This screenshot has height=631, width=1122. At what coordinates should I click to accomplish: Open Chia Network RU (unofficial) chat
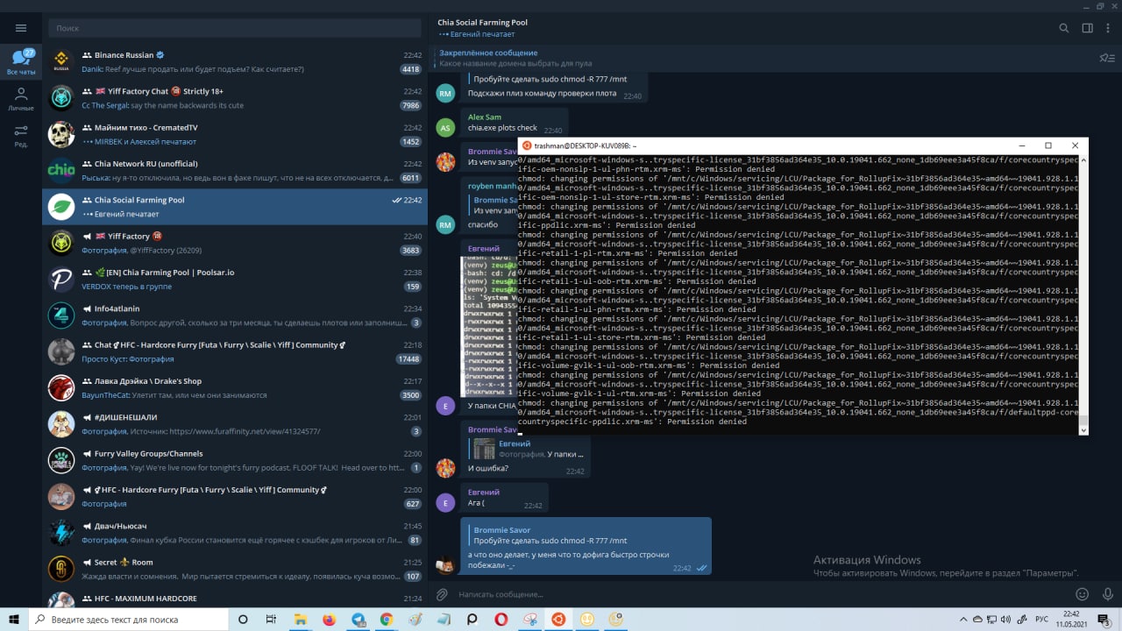235,170
